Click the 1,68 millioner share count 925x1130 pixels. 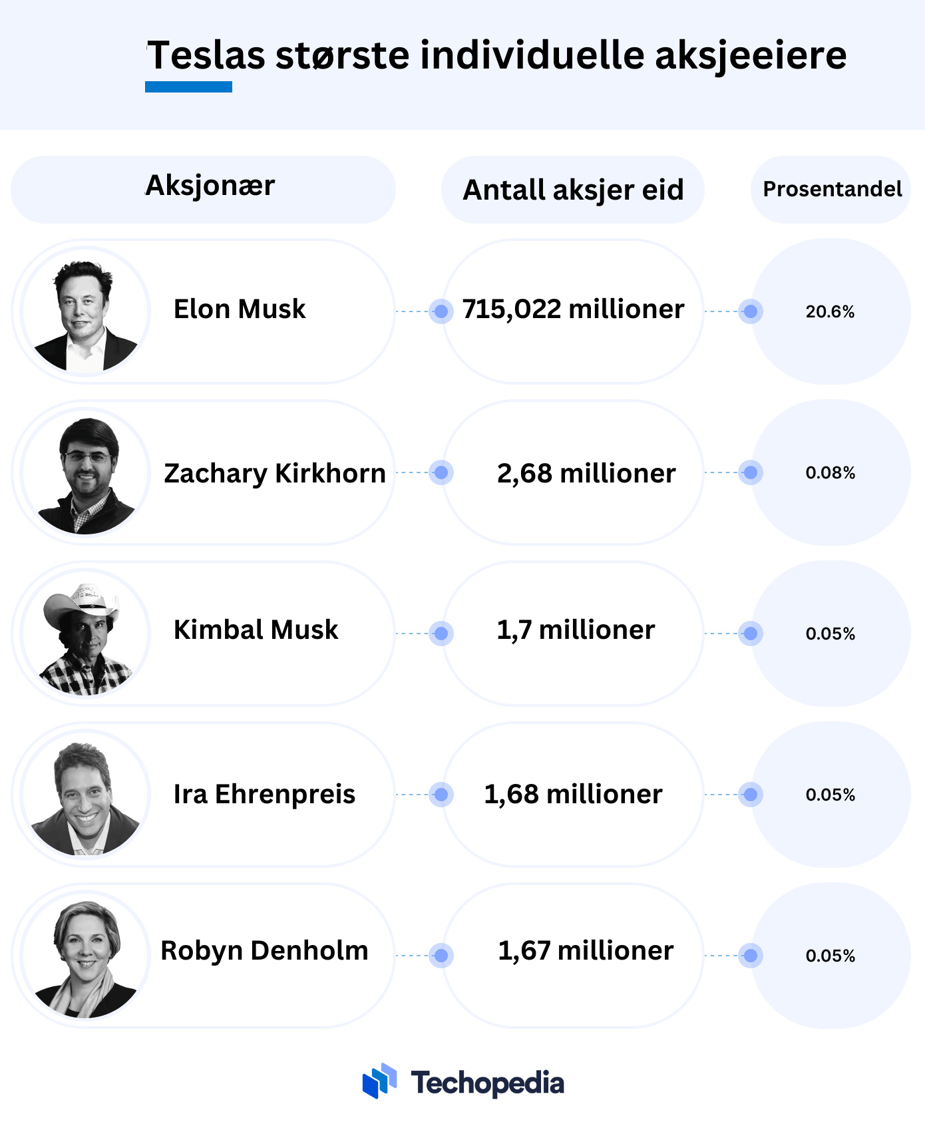573,794
